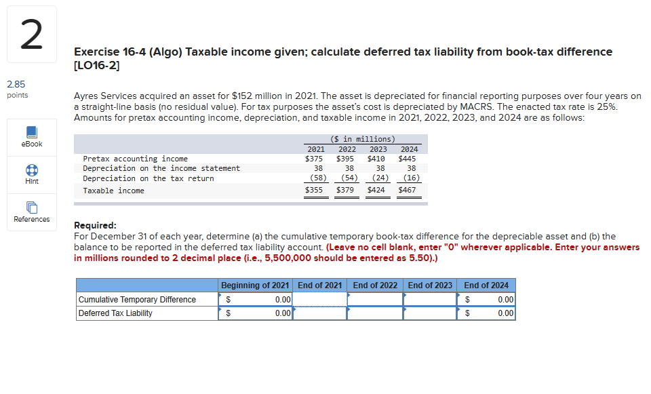The image size is (651, 394).
Task: Click Deferred Tax Liability End of 2023 cell
Action: (x=430, y=313)
